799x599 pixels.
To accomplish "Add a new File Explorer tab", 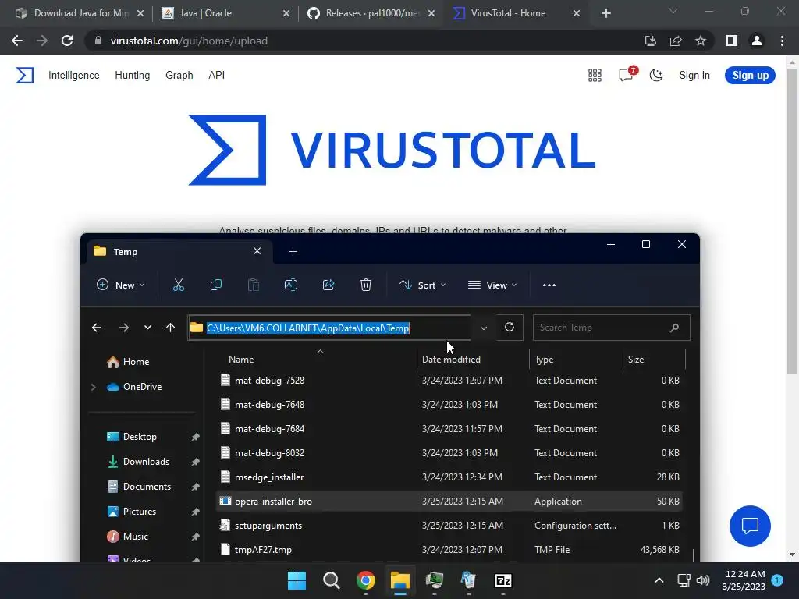I will point(293,252).
